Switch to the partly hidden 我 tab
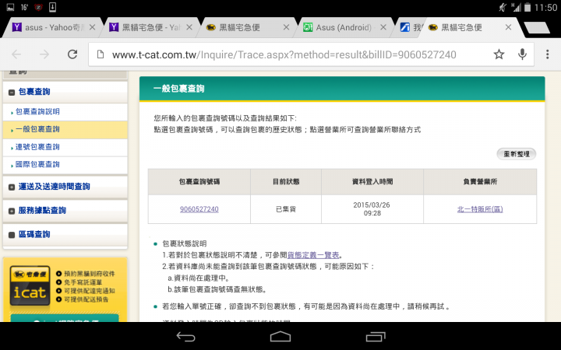 coord(411,27)
